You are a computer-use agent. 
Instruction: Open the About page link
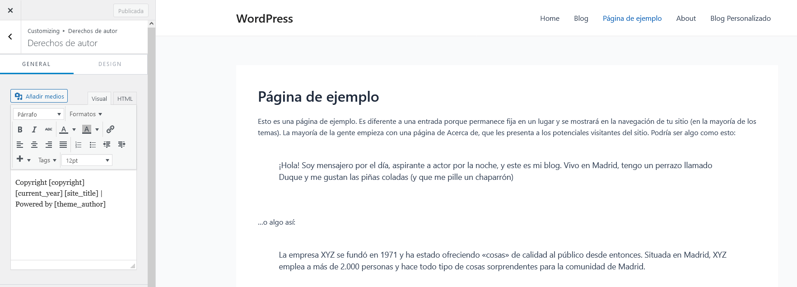click(685, 19)
